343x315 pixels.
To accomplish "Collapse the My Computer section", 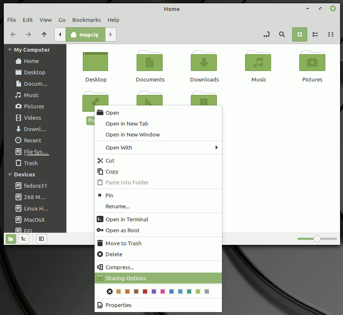I will (10, 50).
